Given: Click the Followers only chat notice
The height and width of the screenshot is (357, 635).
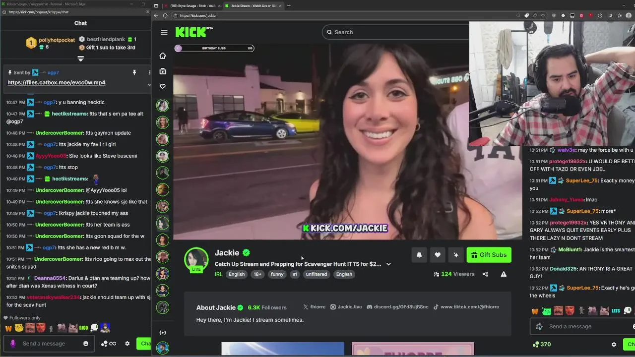Looking at the screenshot, I should (x=22, y=318).
